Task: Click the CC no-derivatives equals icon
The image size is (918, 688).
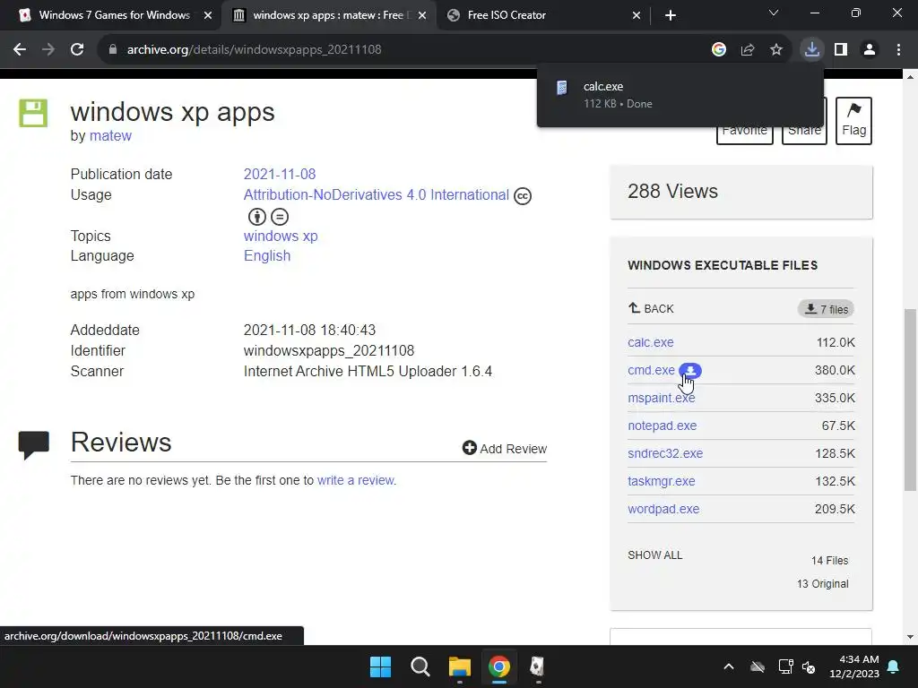Action: 280,217
